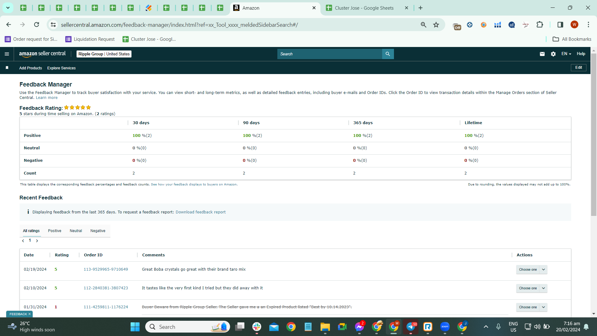Select the Positive feedback tab
Image resolution: width=597 pixels, height=336 pixels.
[x=54, y=231]
